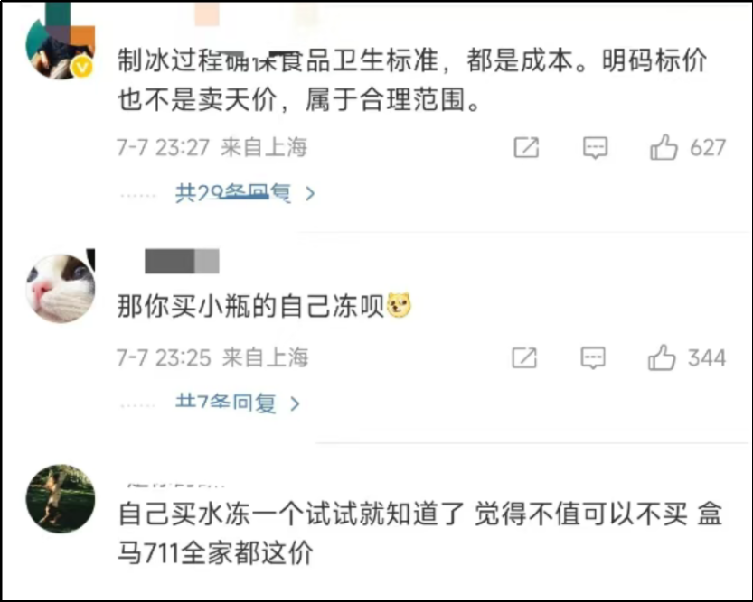The height and width of the screenshot is (602, 753).
Task: Click the 7-7 23:27 来自上海 timestamp
Action: point(212,147)
